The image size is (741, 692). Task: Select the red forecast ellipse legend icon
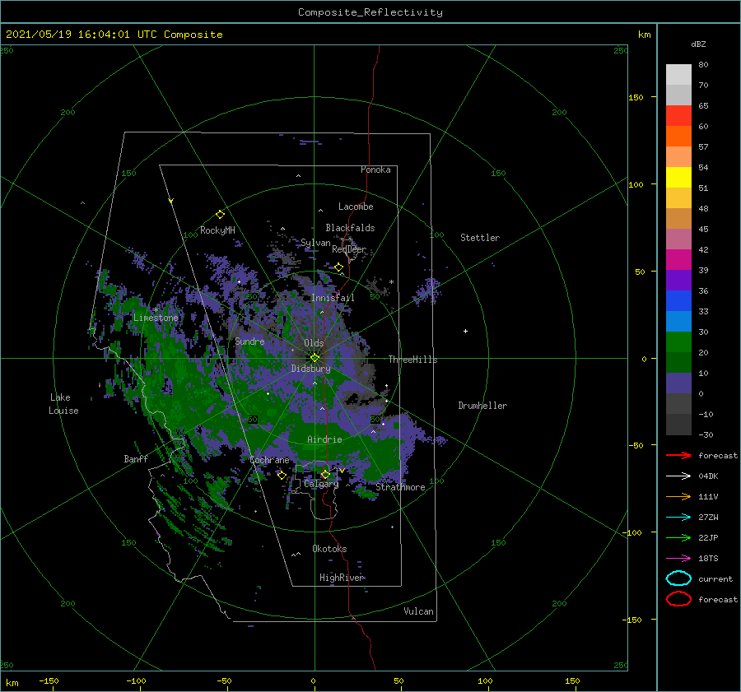tap(678, 599)
